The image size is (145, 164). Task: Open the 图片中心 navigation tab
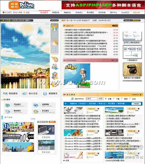(113, 13)
